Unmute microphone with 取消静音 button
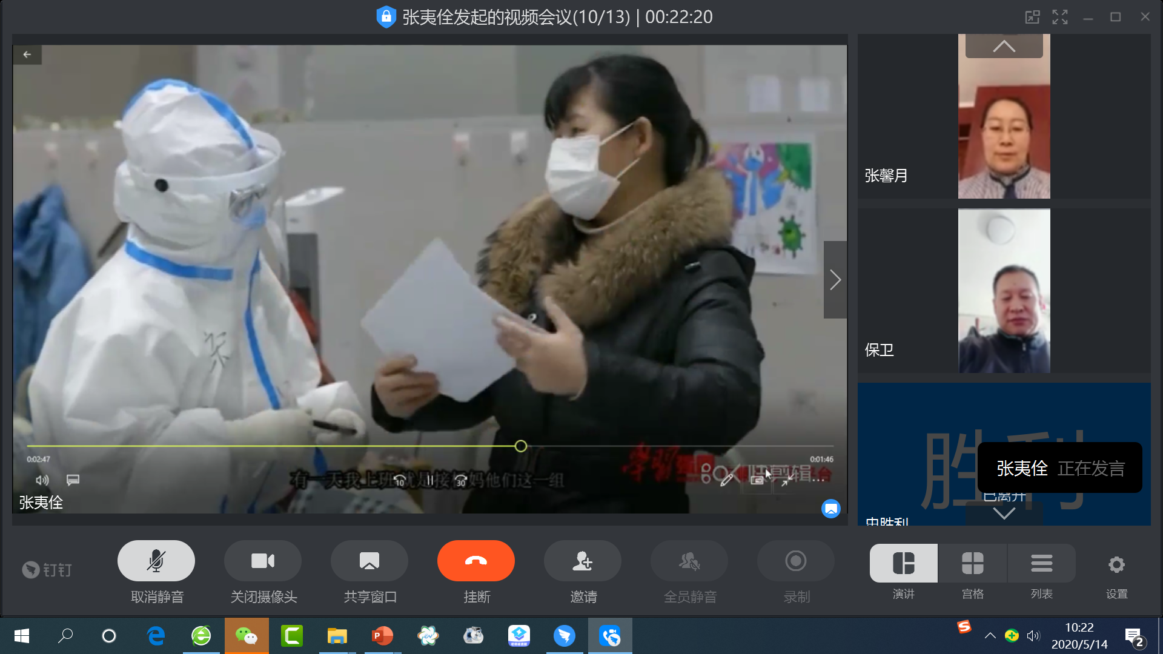Screen dimensions: 1163x654 [156, 561]
